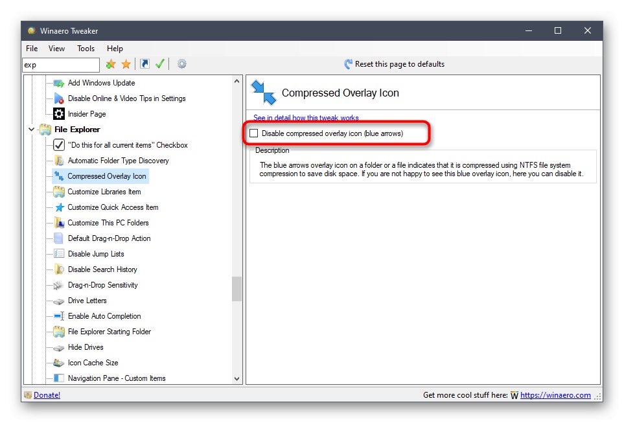Open the Tools menu

[86, 49]
